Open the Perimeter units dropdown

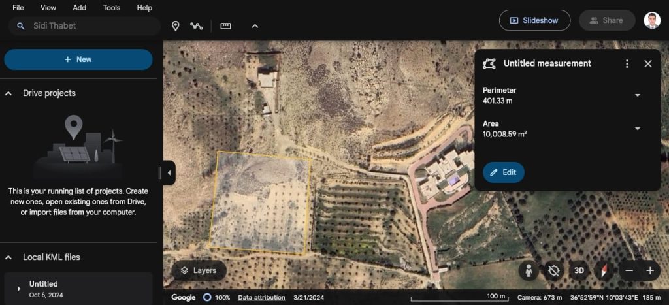point(638,95)
